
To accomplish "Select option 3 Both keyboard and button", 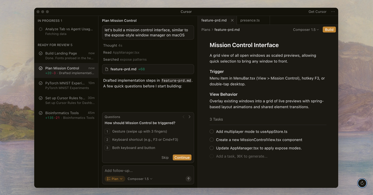I will pyautogui.click(x=148, y=147).
